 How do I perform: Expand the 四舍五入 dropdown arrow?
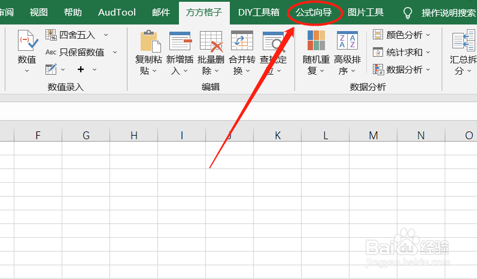click(x=106, y=35)
